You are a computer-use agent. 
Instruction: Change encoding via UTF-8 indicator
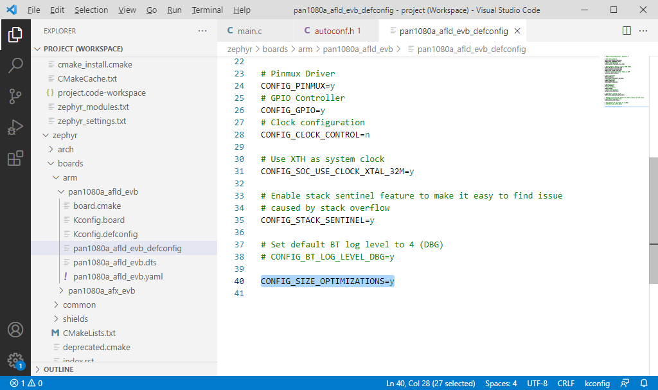pyautogui.click(x=537, y=384)
